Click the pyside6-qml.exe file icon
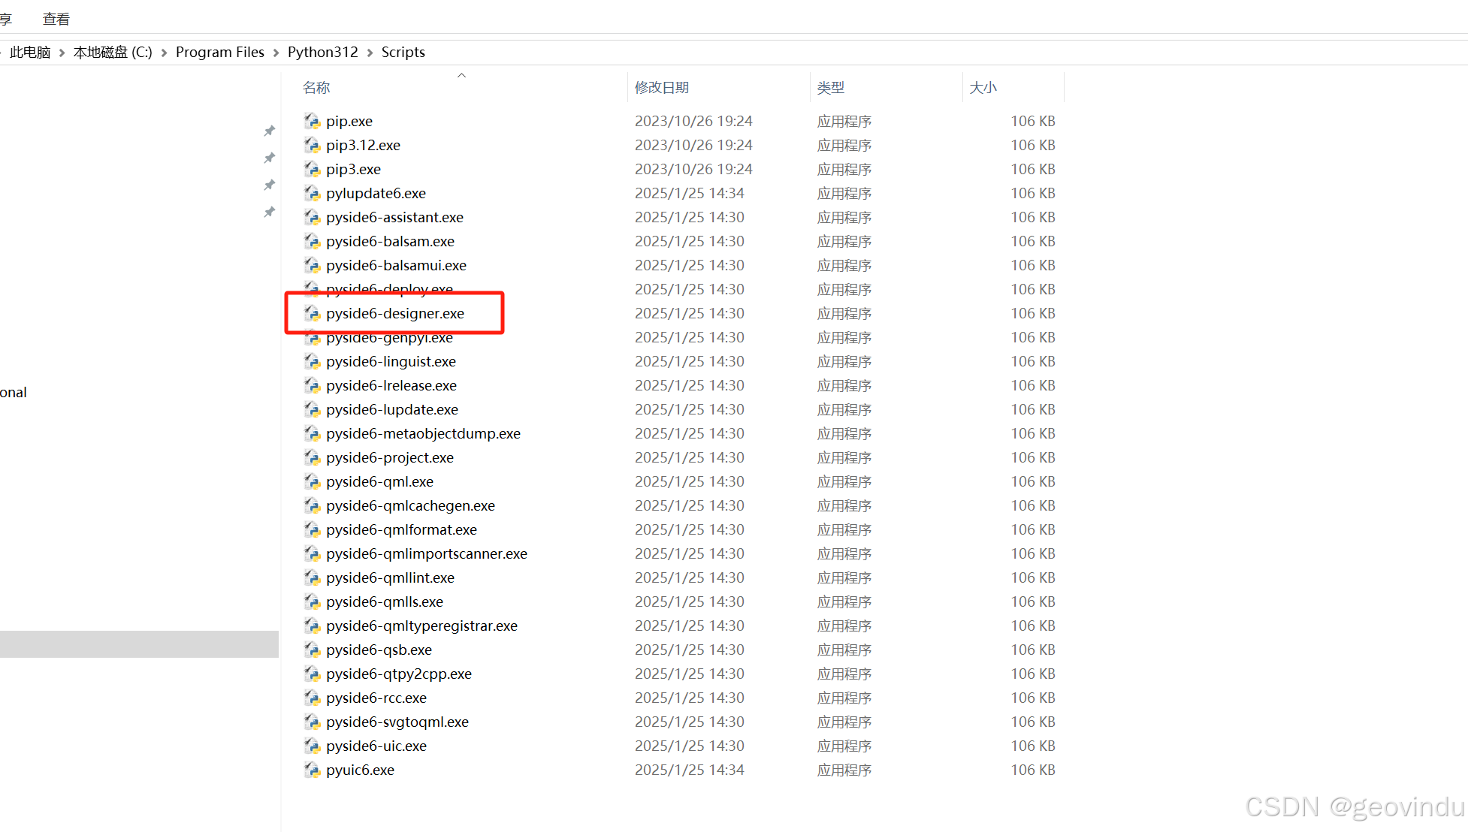 coord(312,481)
